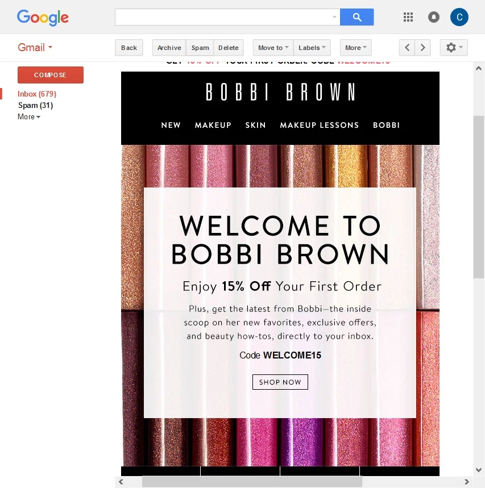485x488 pixels.
Task: Expand search options dropdown arrow
Action: (334, 17)
